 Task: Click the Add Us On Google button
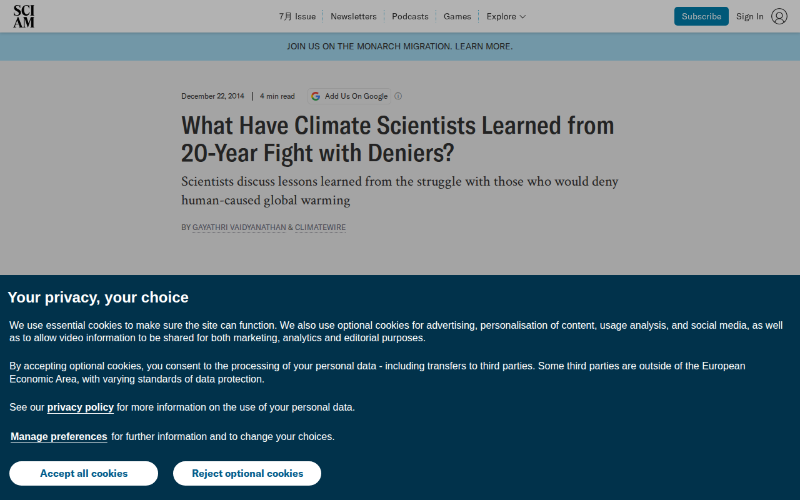pyautogui.click(x=349, y=96)
